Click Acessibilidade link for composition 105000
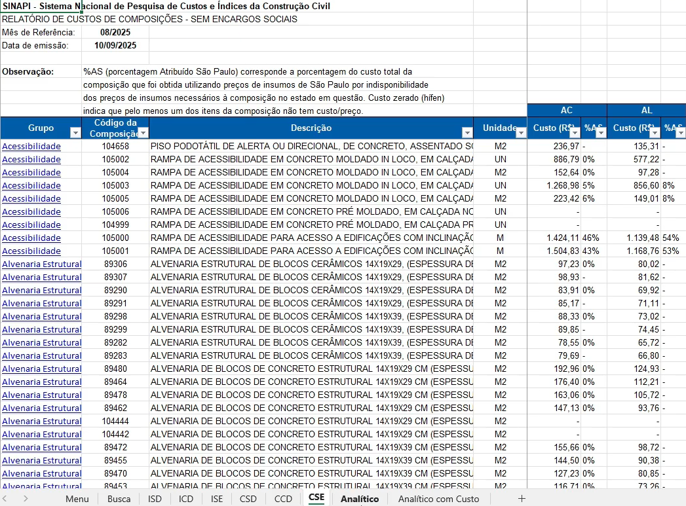This screenshot has width=686, height=506. tap(31, 238)
